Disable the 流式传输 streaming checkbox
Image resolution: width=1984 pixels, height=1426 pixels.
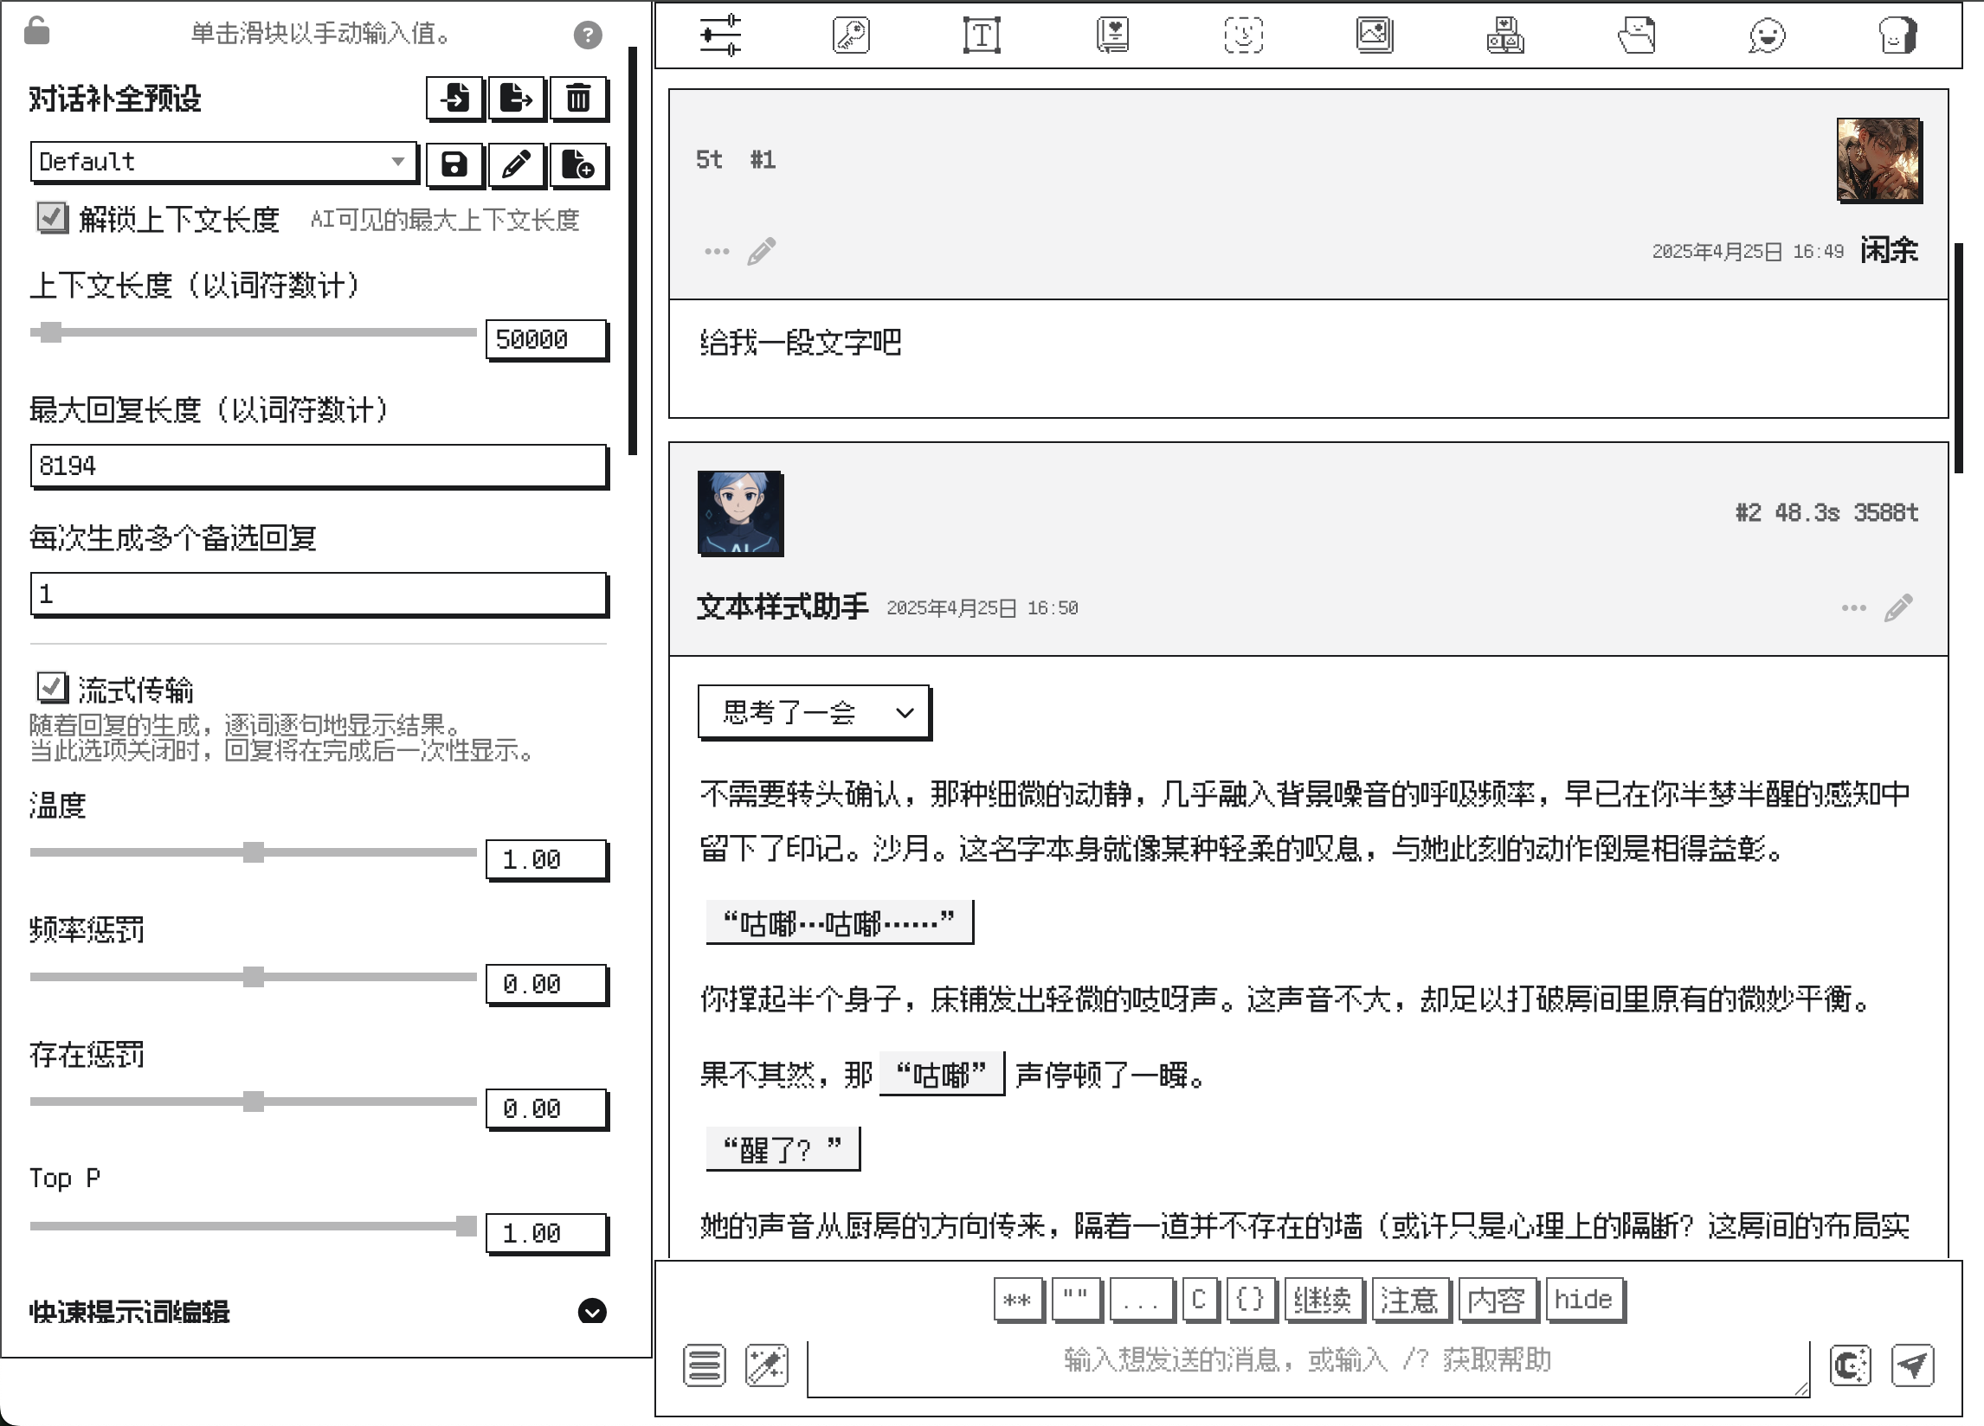click(52, 688)
